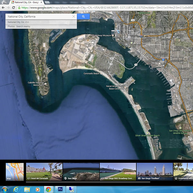The height and width of the screenshot is (193, 193).
Task: Click the Interstate 5 shield near Barrio Logan
Action: point(163,60)
